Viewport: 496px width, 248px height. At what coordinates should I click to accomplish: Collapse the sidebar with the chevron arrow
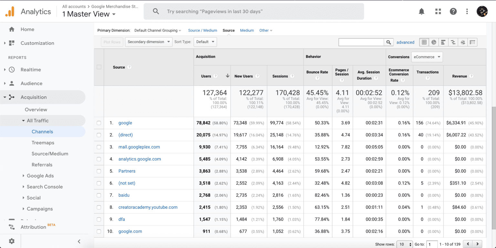point(79,241)
